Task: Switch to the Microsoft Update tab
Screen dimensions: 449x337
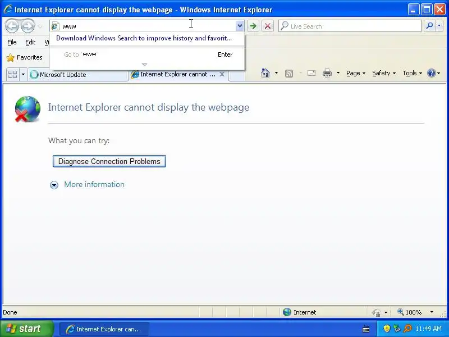Action: [78, 75]
